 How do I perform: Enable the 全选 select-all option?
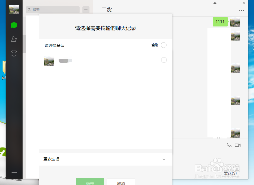(x=164, y=45)
